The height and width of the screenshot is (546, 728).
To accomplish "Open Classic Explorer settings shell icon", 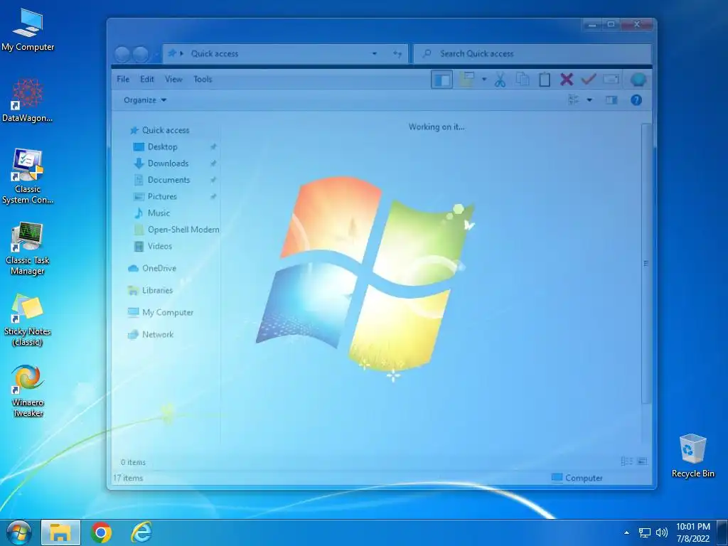I will pos(638,80).
